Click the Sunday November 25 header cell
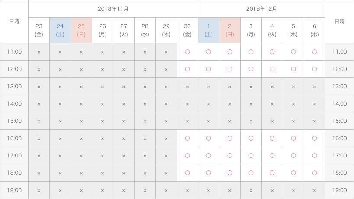Viewport: 354px width, 199px height. click(x=81, y=30)
